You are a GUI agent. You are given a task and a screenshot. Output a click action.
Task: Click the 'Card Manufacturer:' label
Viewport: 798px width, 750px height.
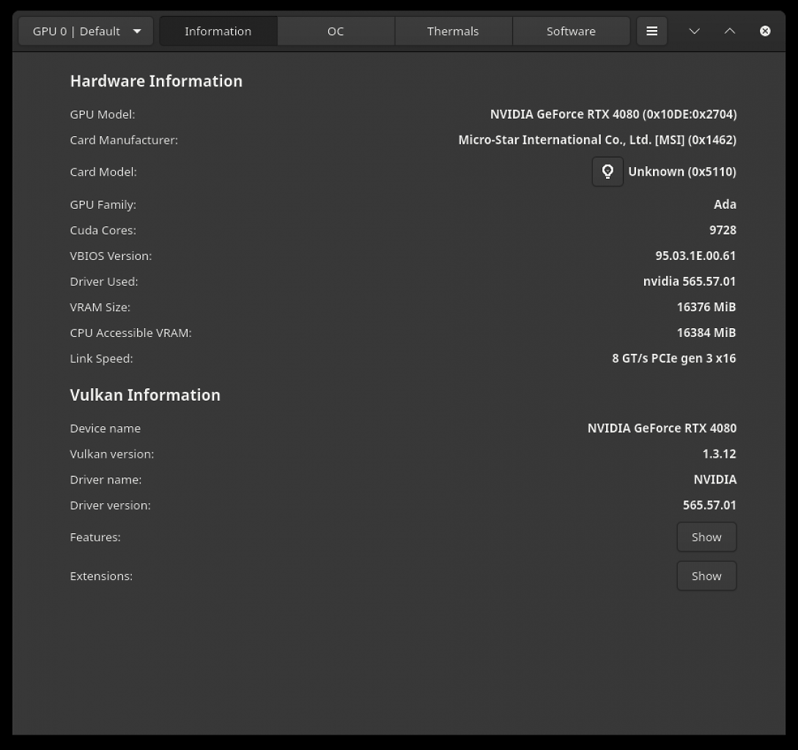click(124, 140)
